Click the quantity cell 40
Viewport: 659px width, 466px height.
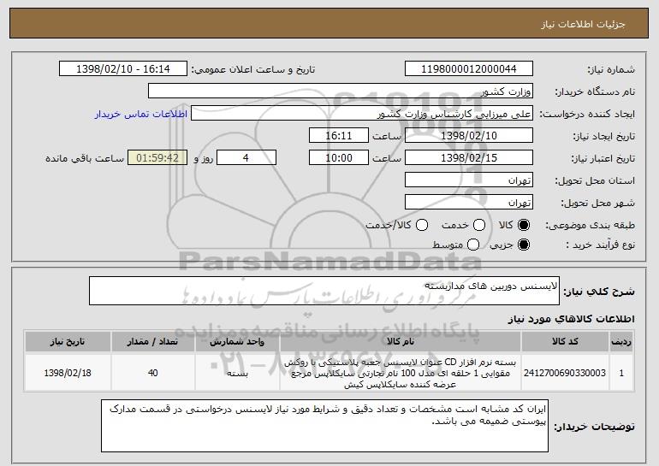tap(152, 373)
